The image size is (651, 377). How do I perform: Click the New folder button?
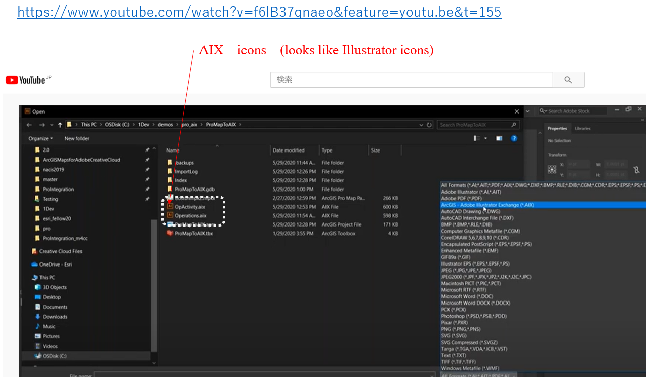(x=77, y=138)
